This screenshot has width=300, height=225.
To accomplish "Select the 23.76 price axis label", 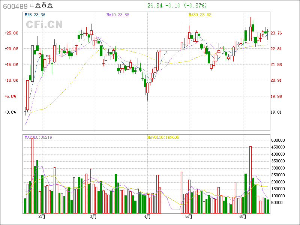I will [276, 33].
